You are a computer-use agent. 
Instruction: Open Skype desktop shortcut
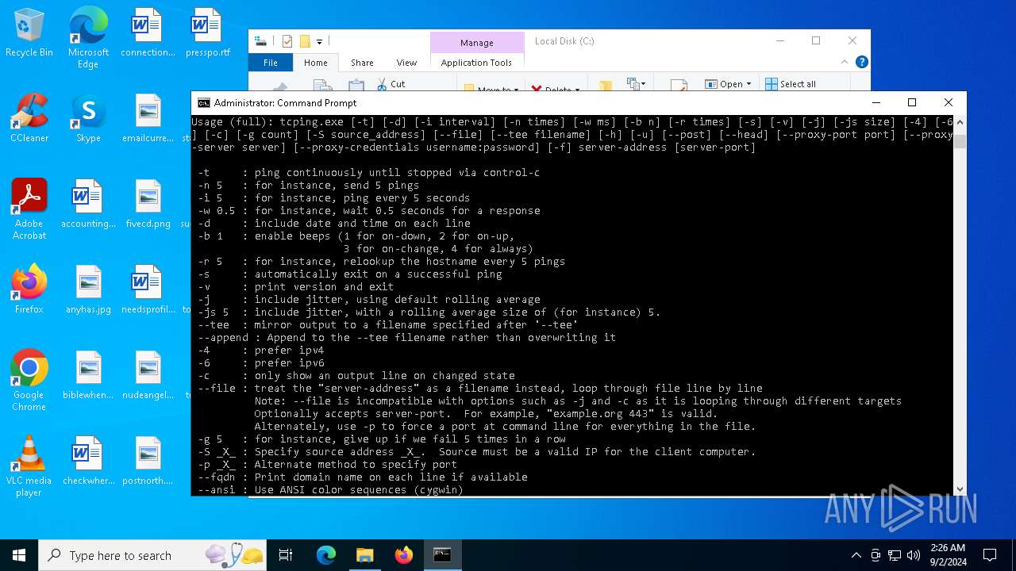(x=88, y=119)
